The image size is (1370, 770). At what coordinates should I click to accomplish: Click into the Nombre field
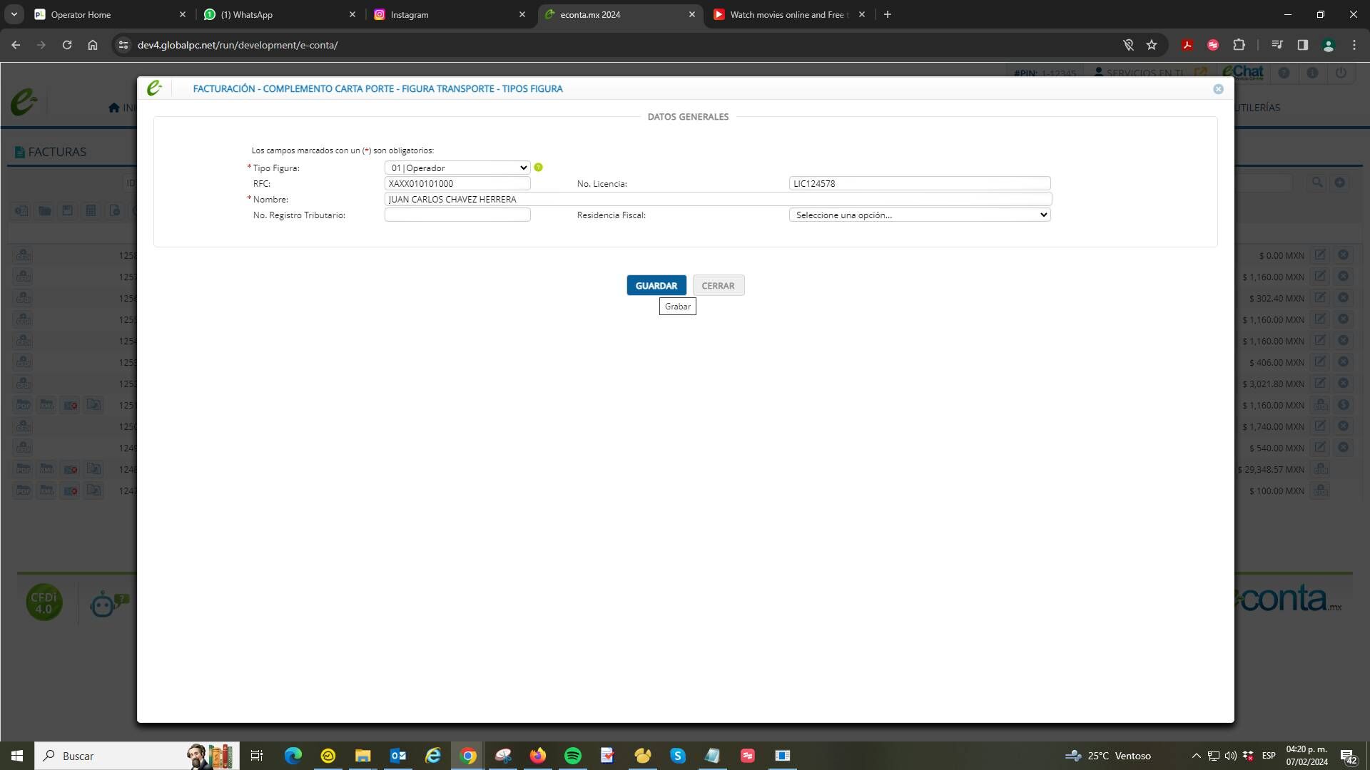717,200
